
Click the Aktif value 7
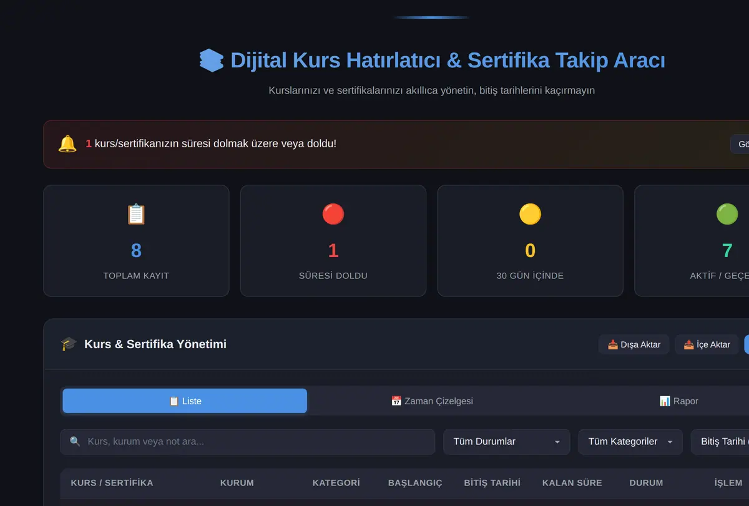[727, 250]
